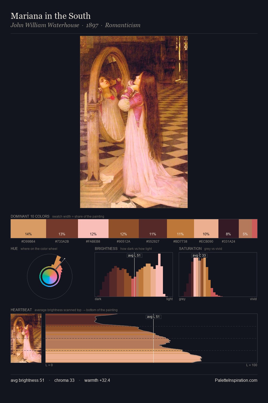Click the hex code #552927 label
This screenshot has width=268, height=403.
coord(153,242)
